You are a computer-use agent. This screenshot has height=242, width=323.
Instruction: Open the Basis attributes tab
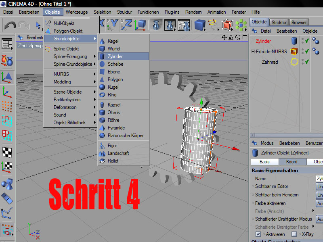point(264,162)
